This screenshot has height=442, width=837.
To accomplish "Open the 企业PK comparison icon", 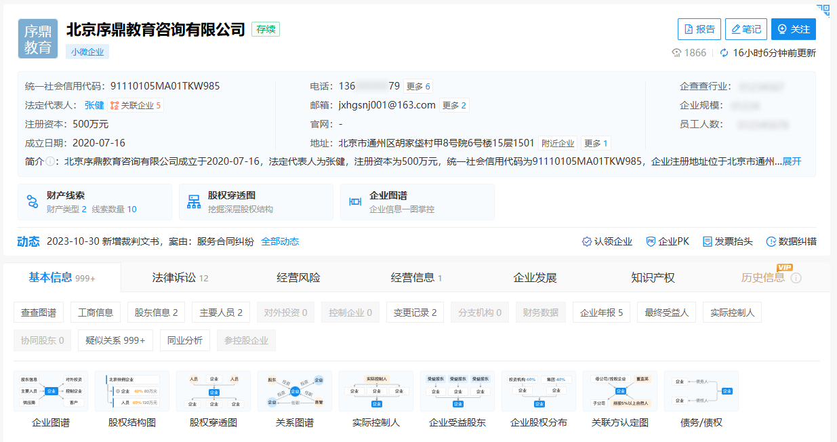I will click(x=651, y=241).
